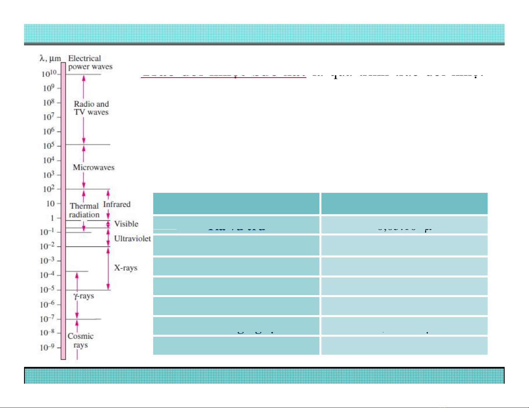Select the 10^9 axis value

coord(49,88)
